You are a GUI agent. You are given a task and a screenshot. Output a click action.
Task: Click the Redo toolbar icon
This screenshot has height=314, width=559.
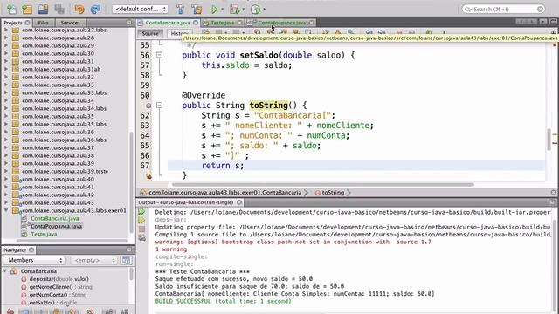95,10
